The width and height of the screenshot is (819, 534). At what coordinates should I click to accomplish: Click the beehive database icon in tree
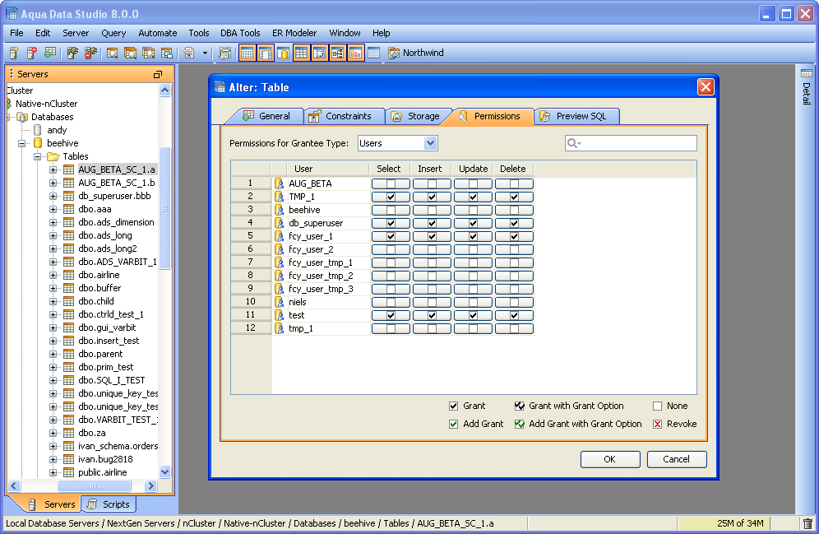(37, 143)
